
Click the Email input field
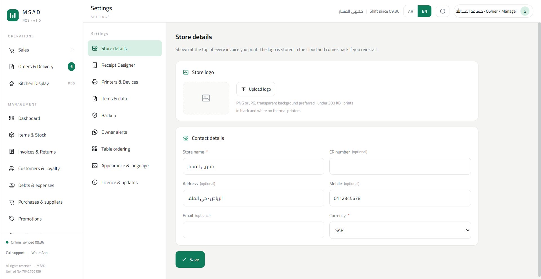coord(254,230)
